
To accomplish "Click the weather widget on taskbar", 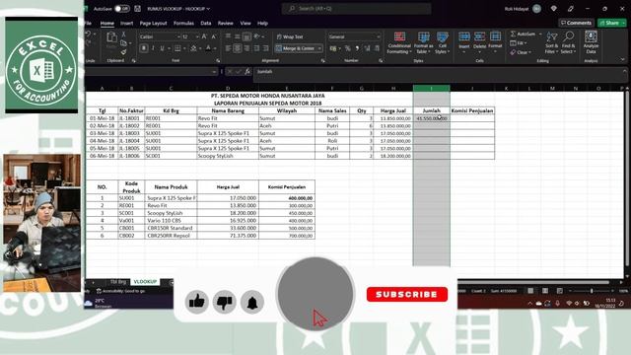I will pyautogui.click(x=96, y=303).
